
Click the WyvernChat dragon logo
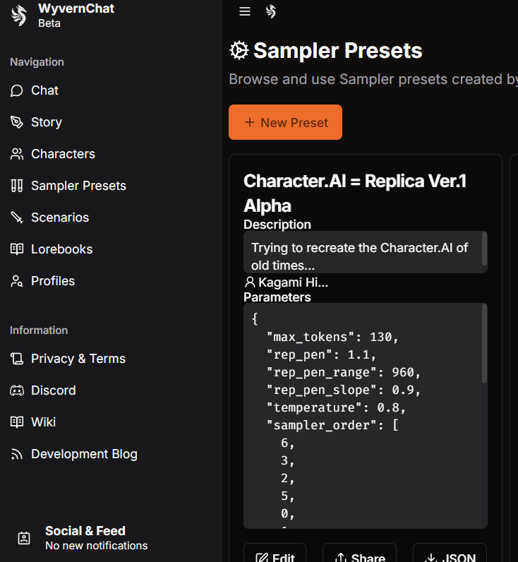click(x=18, y=16)
